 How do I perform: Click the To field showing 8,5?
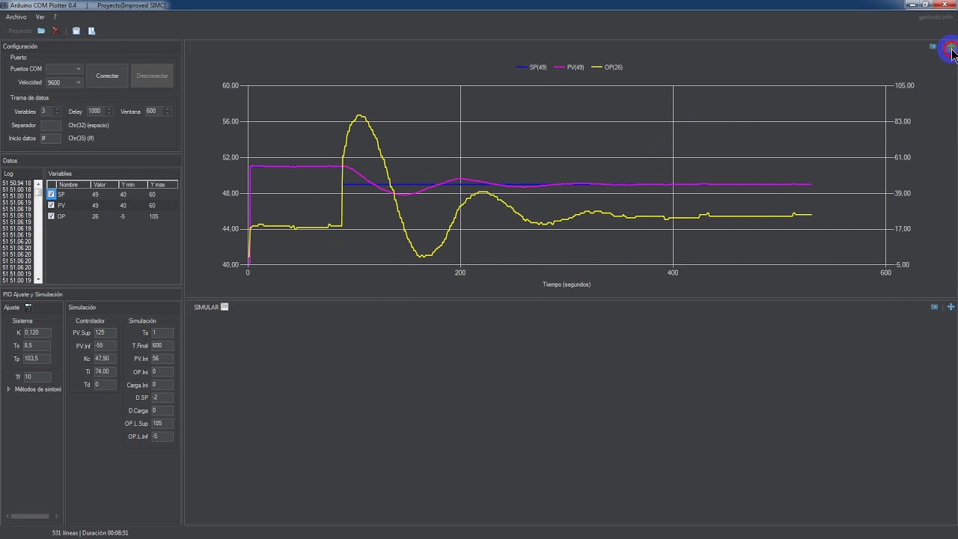(37, 346)
